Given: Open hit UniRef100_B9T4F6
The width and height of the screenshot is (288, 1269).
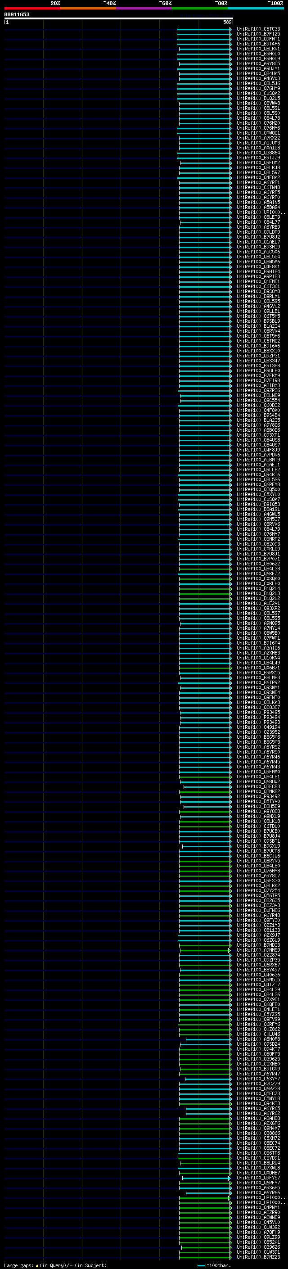Looking at the screenshot, I should coord(258,44).
